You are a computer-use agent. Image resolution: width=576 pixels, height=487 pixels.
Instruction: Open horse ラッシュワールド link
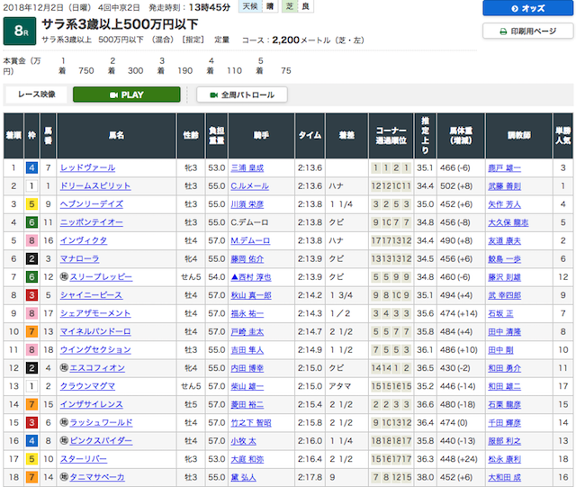[101, 423]
